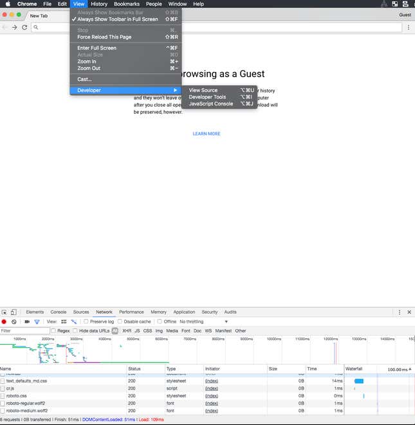Switch to the Sources tab
This screenshot has height=425, width=415.
[x=81, y=312]
